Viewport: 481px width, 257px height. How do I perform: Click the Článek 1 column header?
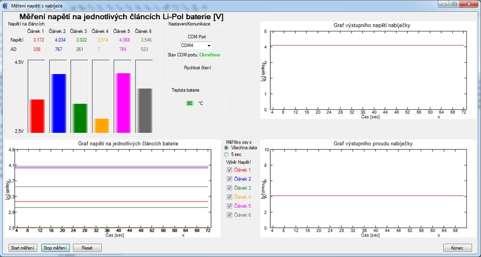(36, 31)
